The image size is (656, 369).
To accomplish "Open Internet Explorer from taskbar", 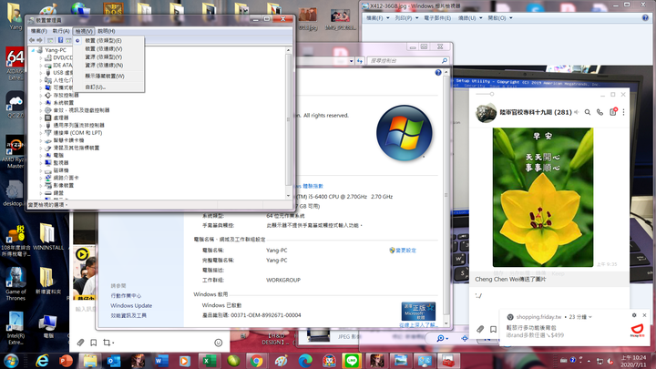I will click(42, 361).
